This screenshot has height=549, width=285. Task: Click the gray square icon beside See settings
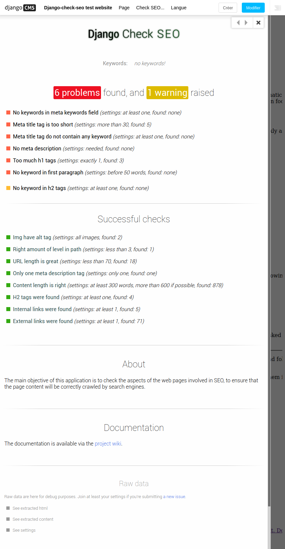pos(7,530)
